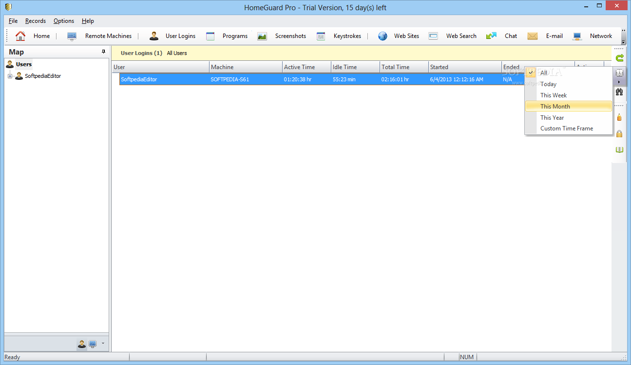Select the checked All time frame

[568, 73]
